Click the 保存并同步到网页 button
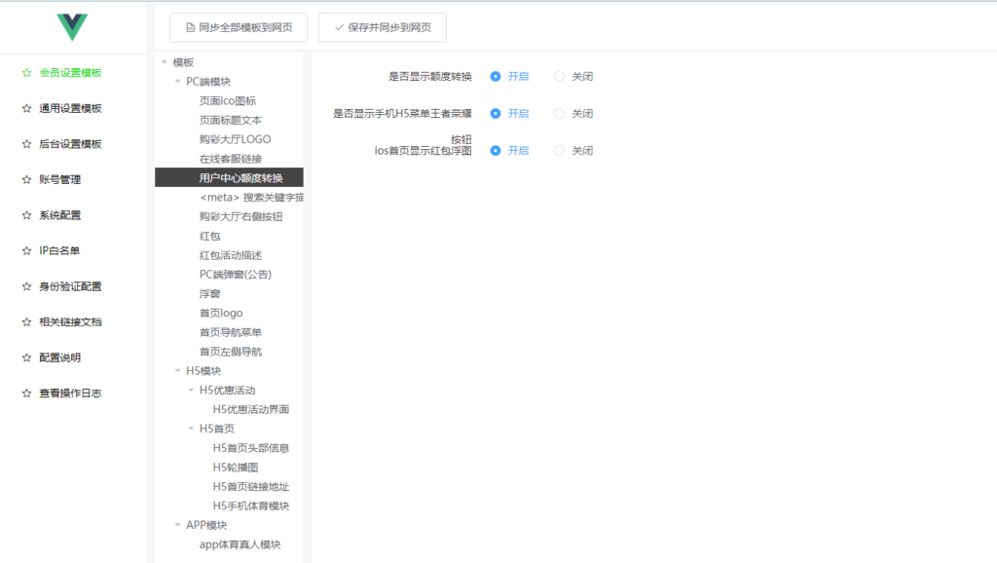 (x=382, y=27)
